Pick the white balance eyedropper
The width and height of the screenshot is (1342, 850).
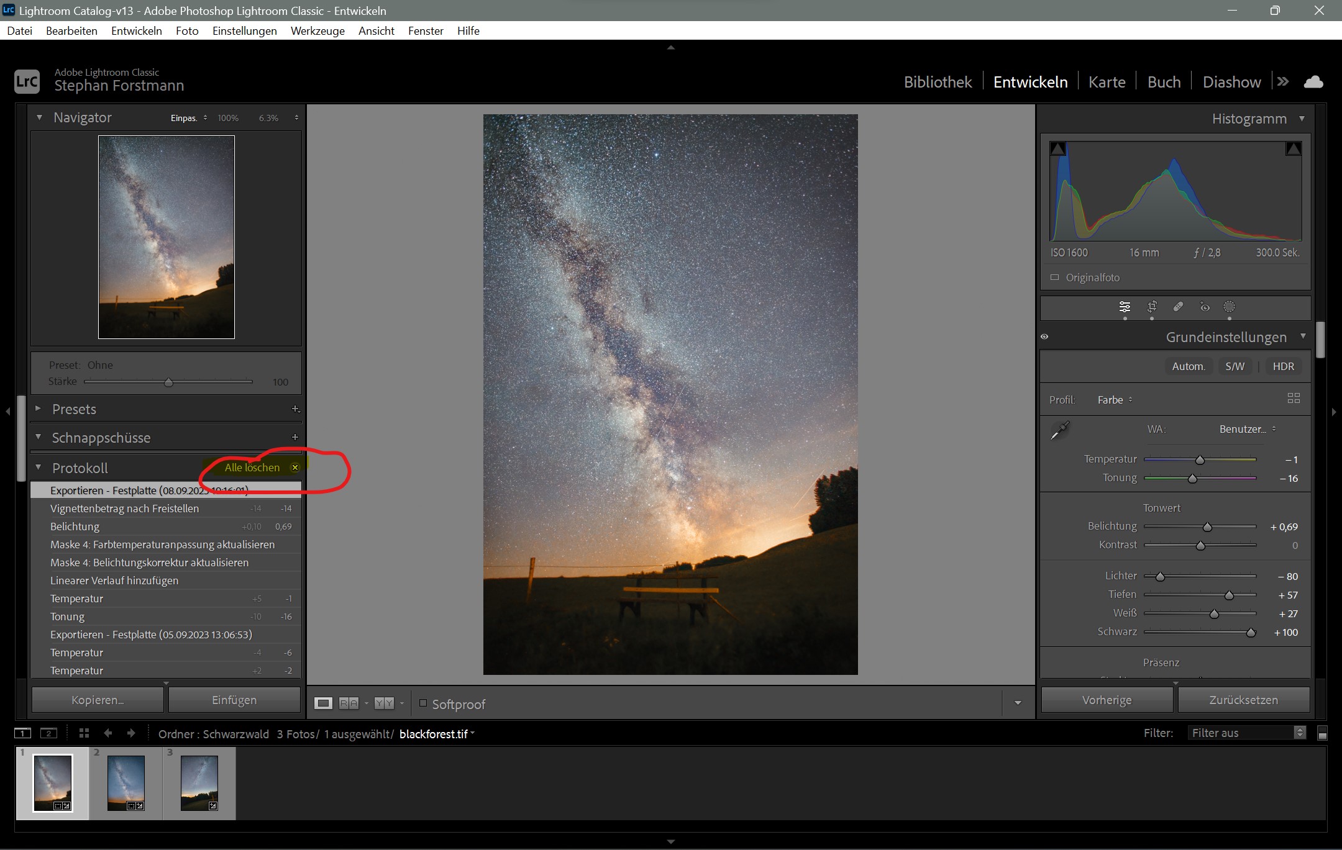click(1060, 430)
